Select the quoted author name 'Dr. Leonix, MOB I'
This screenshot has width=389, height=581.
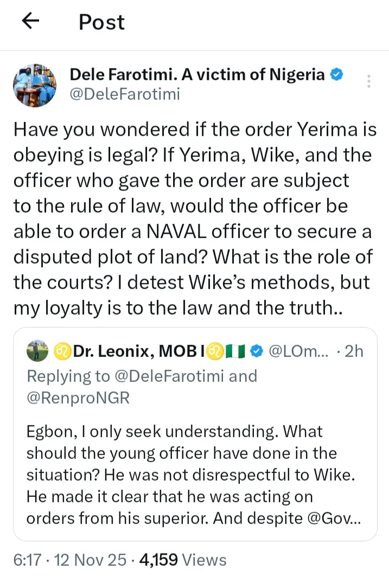[x=130, y=352]
